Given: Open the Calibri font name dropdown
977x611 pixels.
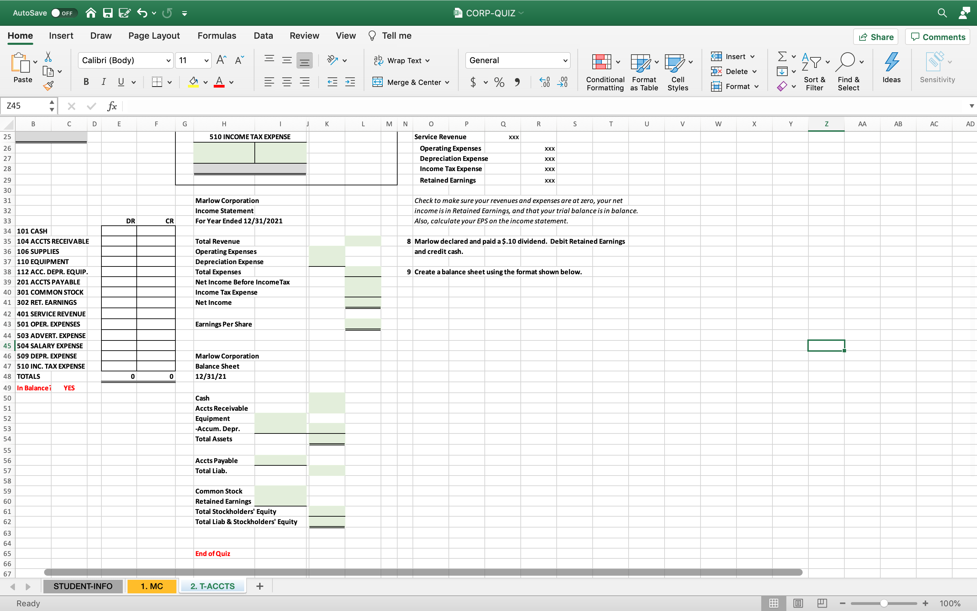Looking at the screenshot, I should pos(168,61).
